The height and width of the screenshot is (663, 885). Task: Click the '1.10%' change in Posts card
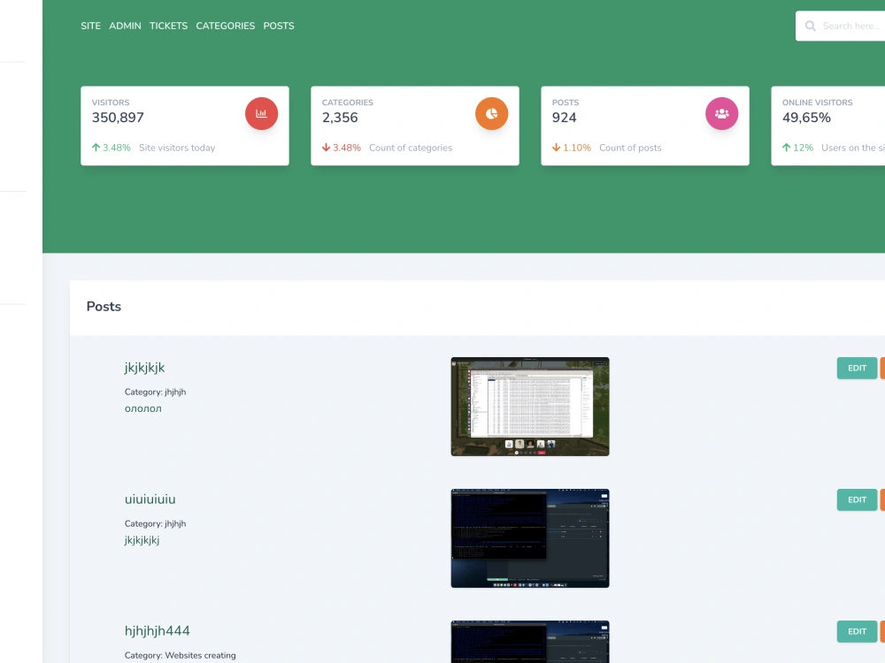point(577,148)
